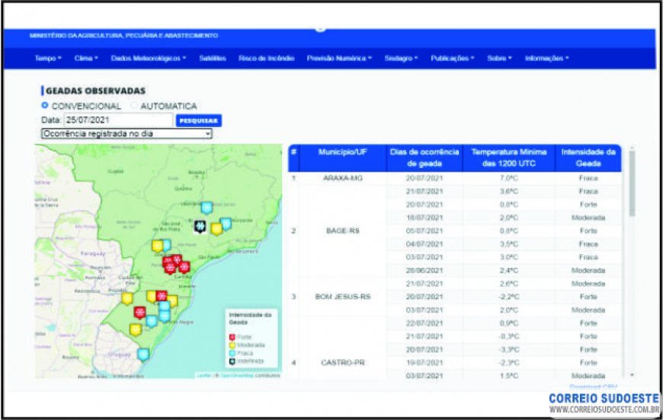The width and height of the screenshot is (663, 420).
Task: Click the BAGE-RS table cell
Action: point(343,231)
